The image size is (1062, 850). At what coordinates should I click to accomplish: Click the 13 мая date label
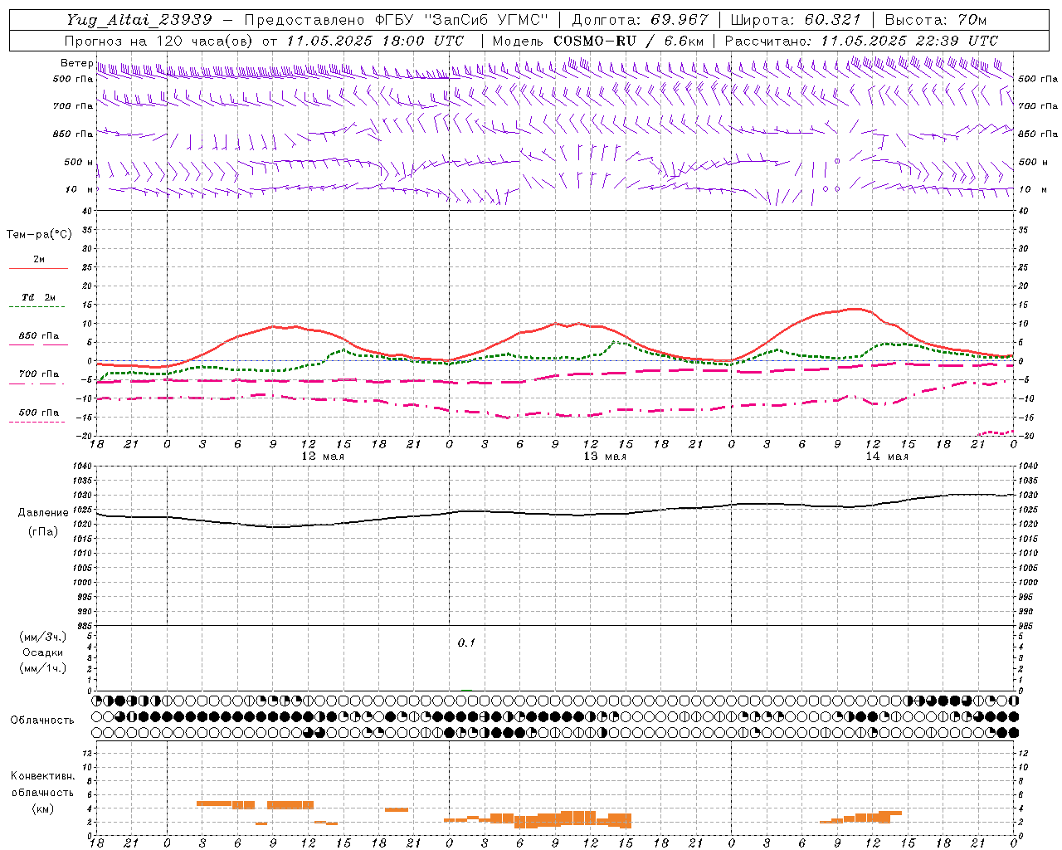605,457
